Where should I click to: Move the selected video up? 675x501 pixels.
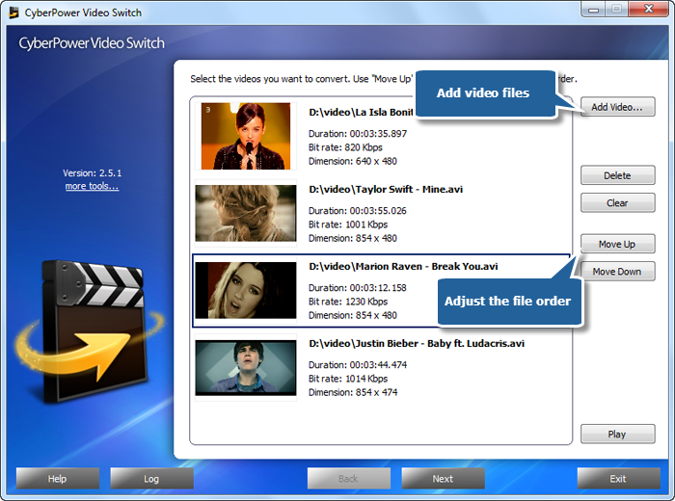pos(618,244)
